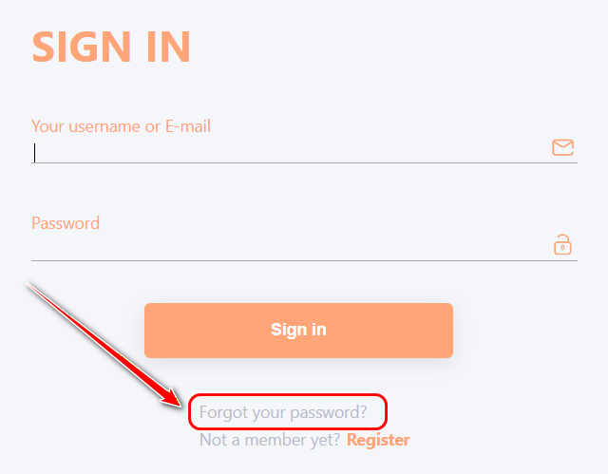Click the SIGN IN heading

pos(111,47)
